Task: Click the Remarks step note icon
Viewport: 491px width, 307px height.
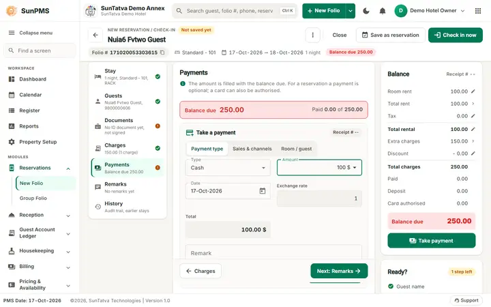Action: 98,188
